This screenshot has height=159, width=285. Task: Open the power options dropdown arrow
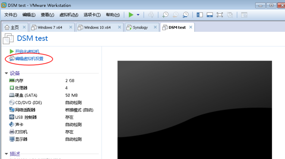138,15
